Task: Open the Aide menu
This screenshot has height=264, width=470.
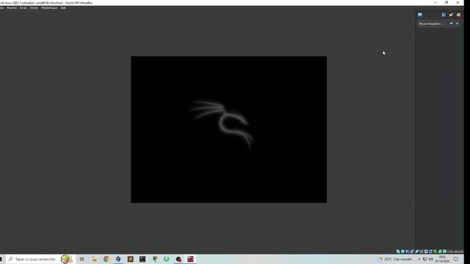Action: click(x=63, y=8)
